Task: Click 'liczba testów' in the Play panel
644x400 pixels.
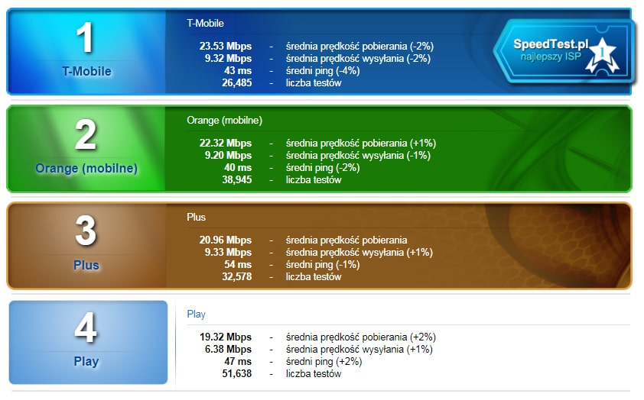Action: (x=314, y=374)
